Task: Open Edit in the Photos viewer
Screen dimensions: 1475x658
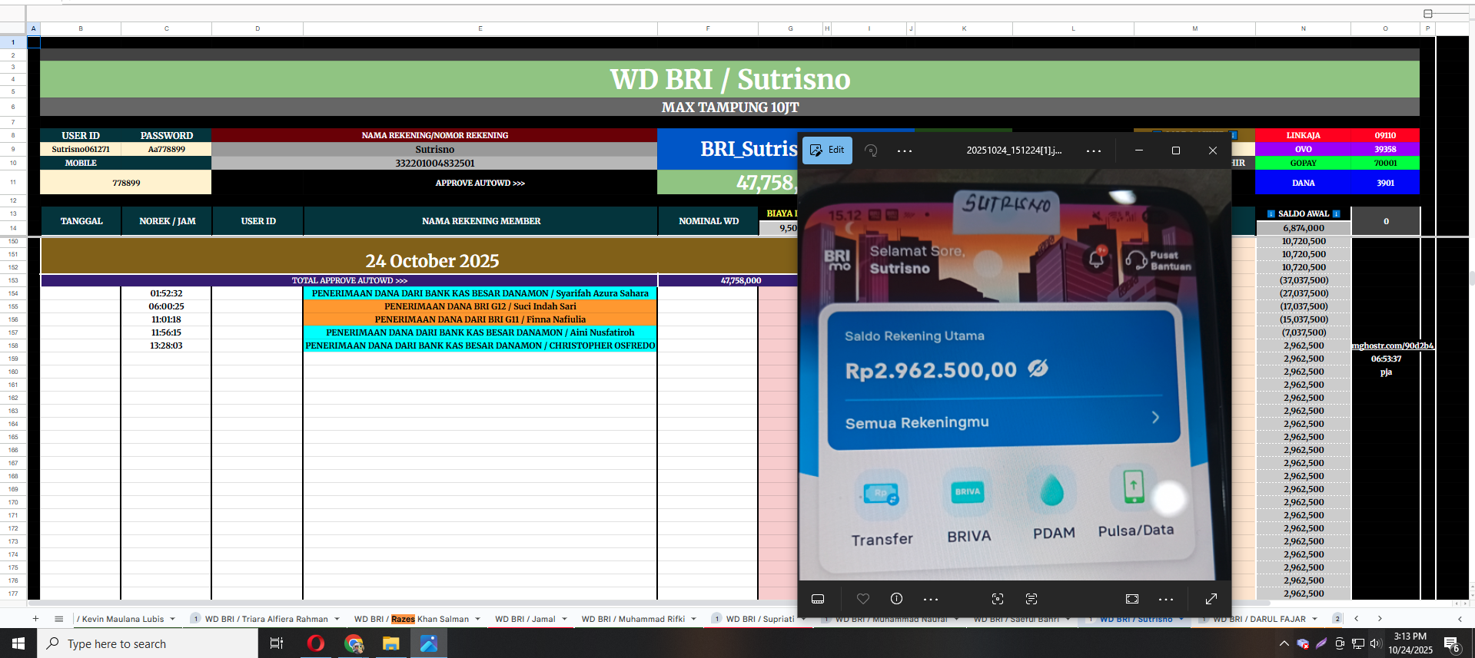Action: coord(827,150)
